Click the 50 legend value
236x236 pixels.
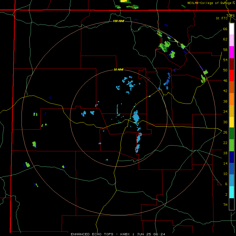click(x=225, y=70)
